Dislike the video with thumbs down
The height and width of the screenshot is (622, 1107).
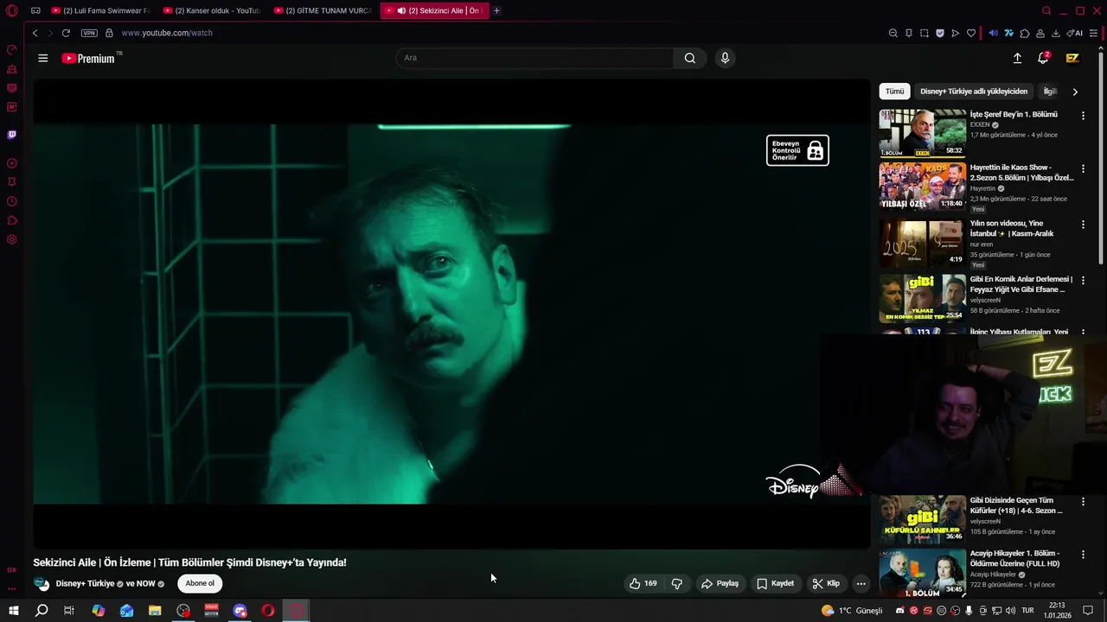coord(677,583)
